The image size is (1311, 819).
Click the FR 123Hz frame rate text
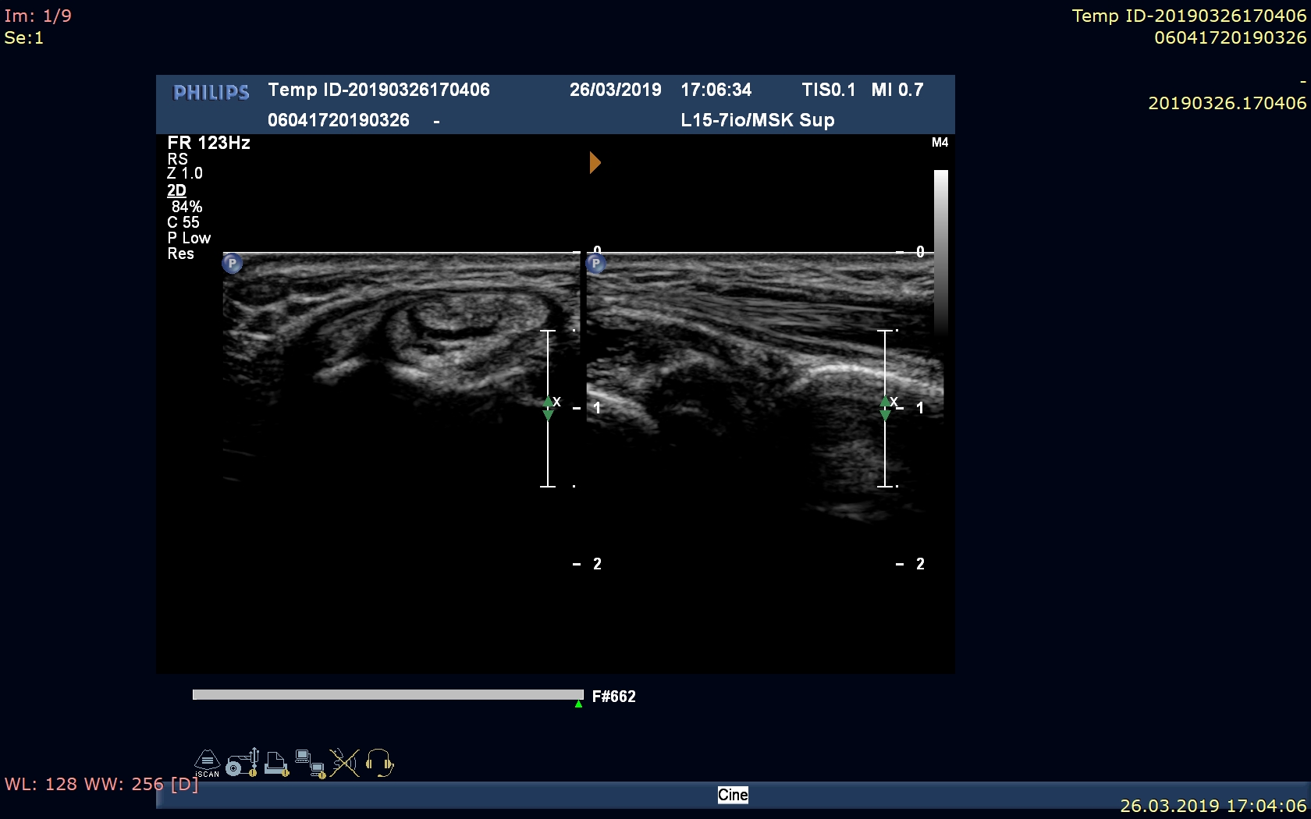pyautogui.click(x=208, y=143)
